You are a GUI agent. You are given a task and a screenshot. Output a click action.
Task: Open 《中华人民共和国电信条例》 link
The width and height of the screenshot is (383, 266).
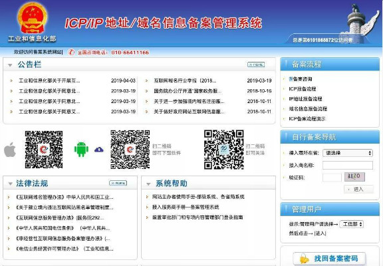pyautogui.click(x=63, y=228)
